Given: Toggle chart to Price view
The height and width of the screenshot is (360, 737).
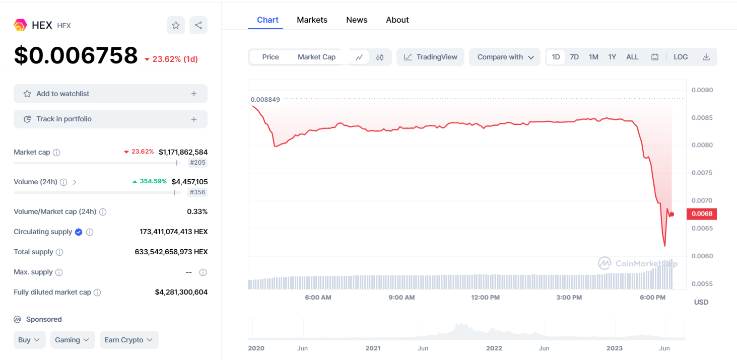Looking at the screenshot, I should click(271, 57).
